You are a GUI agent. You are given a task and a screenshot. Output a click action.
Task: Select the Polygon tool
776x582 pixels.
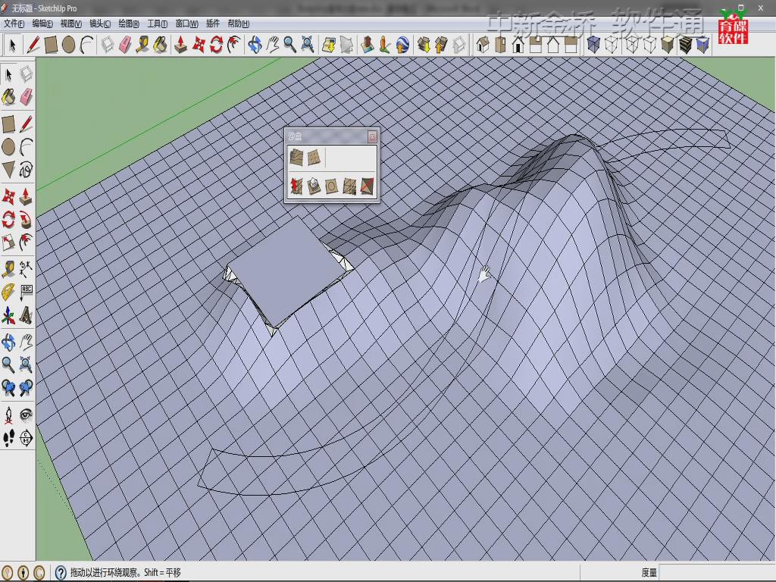click(8, 170)
